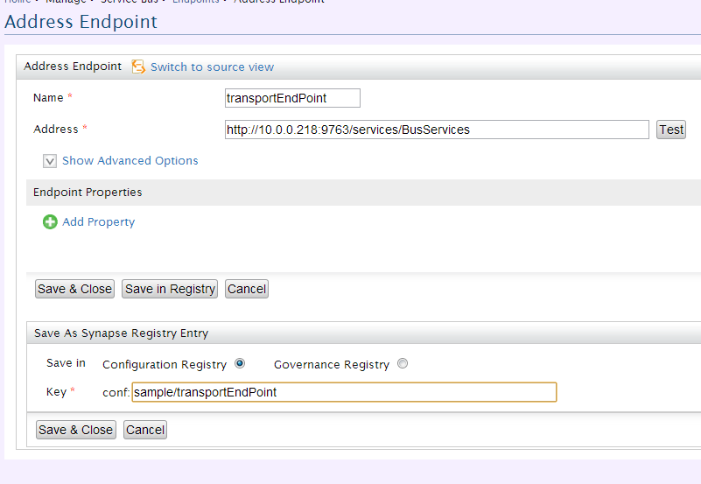Click the Test button beside the address
Viewport: 701px width, 484px height.
[x=670, y=130]
